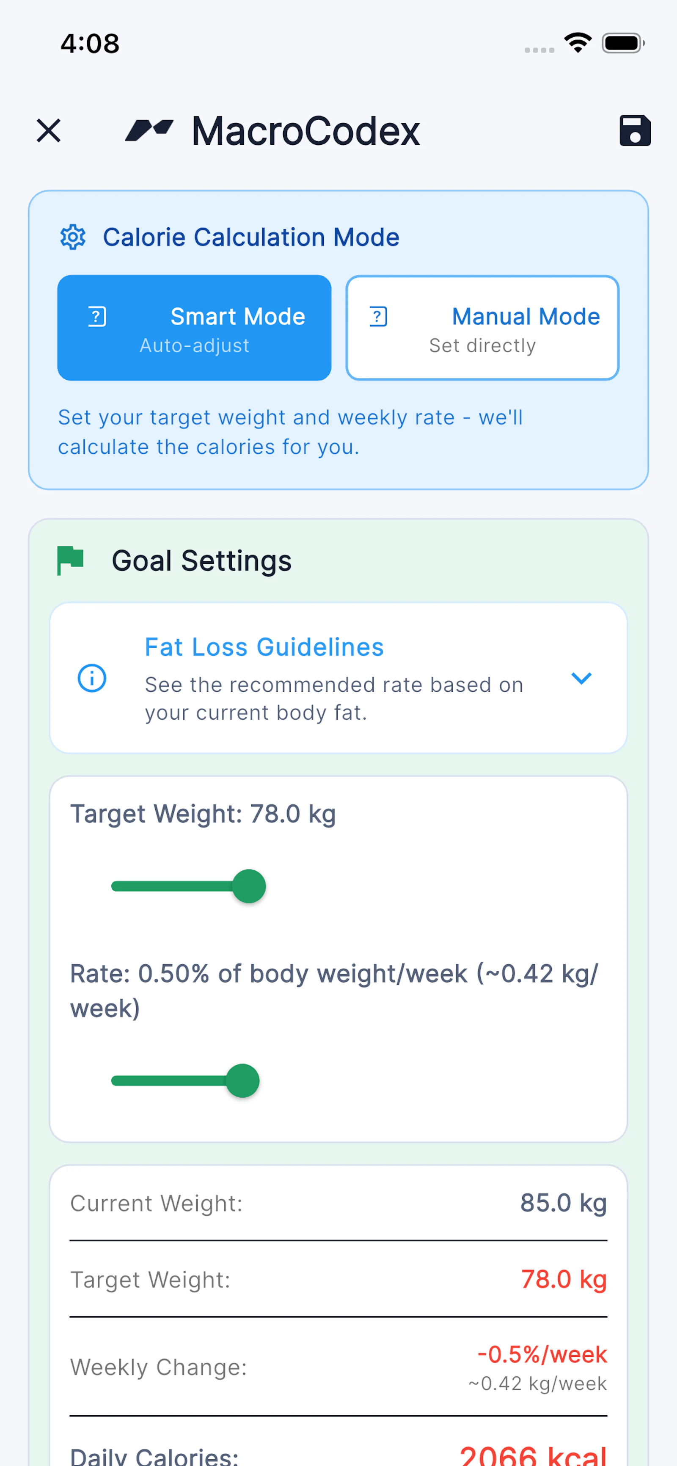Image resolution: width=677 pixels, height=1466 pixels.
Task: Open the Fat Loss Guidelines title
Action: tap(264, 647)
